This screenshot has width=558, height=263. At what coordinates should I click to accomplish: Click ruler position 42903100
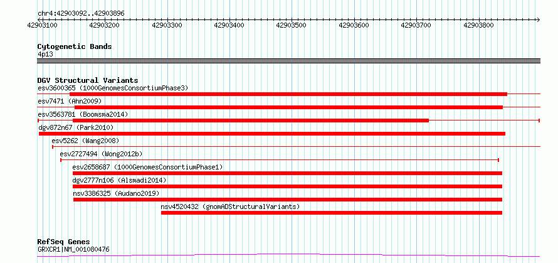tap(43, 25)
